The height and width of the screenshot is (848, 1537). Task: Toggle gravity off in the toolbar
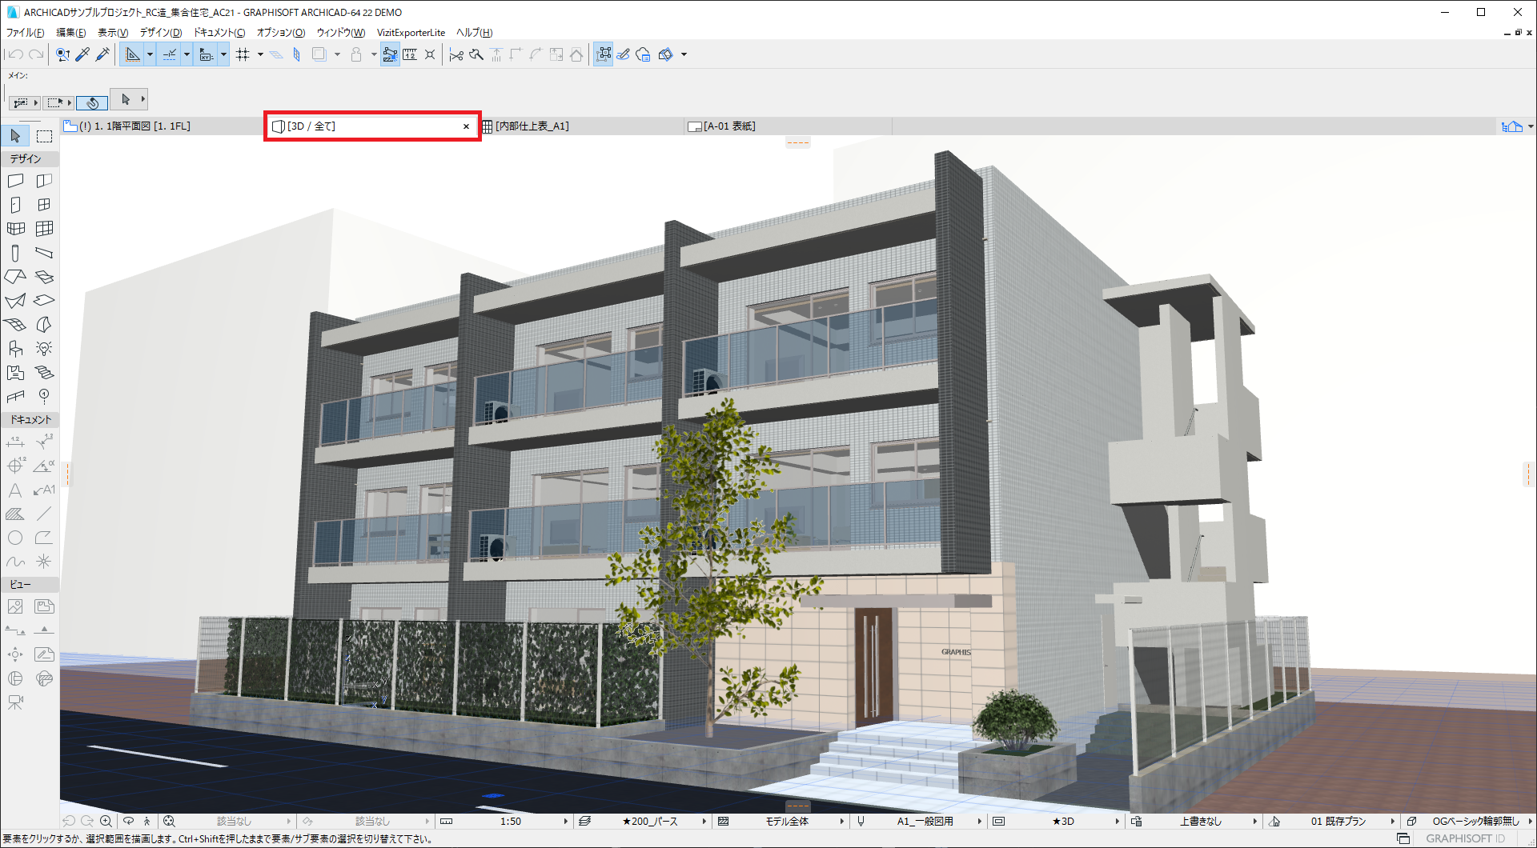[x=358, y=54]
